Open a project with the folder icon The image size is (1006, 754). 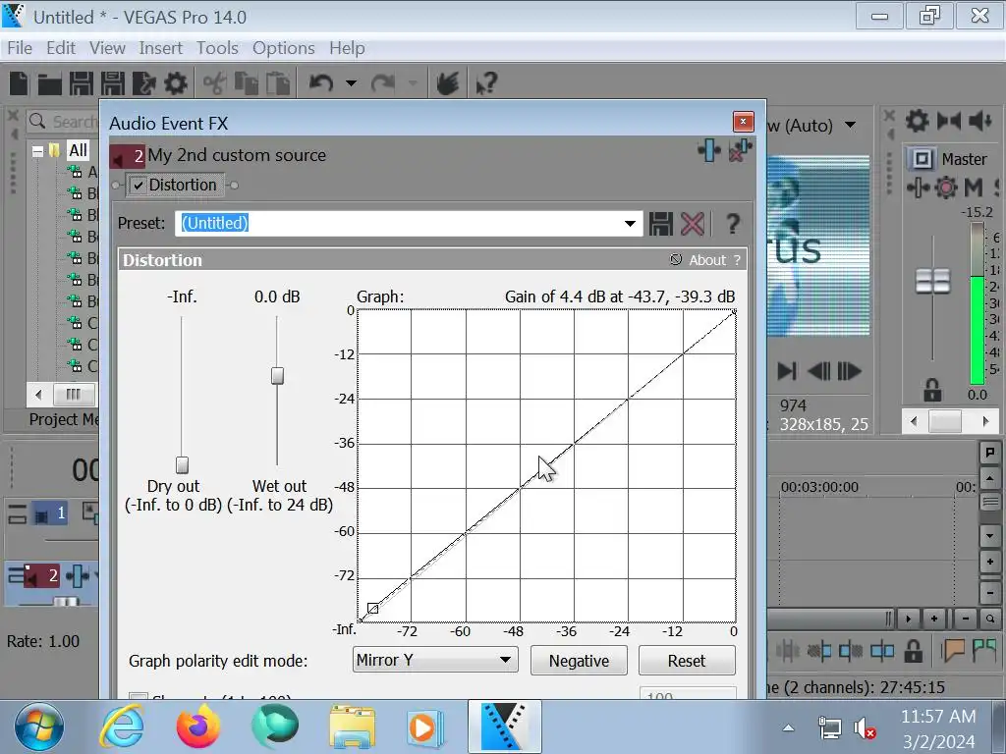49,83
